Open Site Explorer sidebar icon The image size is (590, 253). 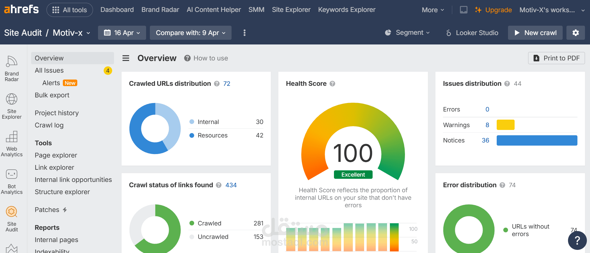pos(12,106)
